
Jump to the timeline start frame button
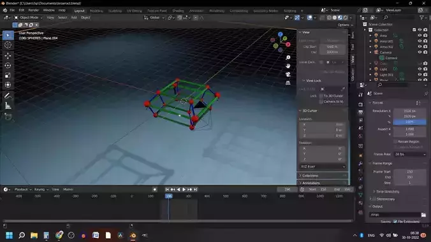tap(167, 190)
